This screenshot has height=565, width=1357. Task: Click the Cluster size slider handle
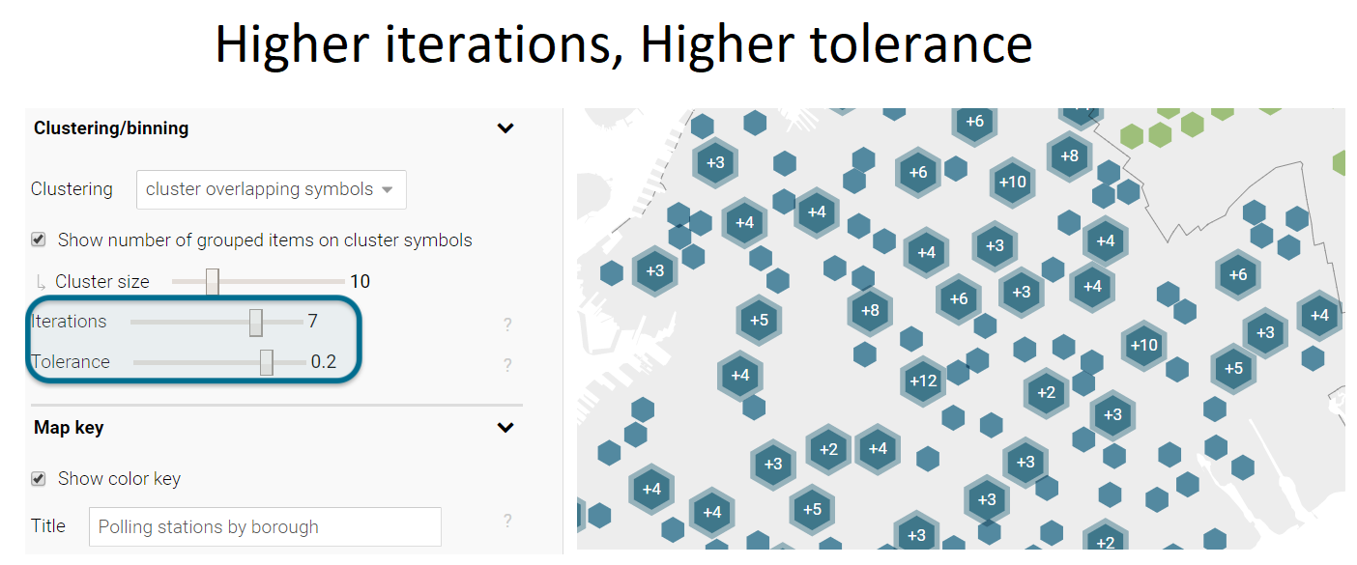[x=212, y=281]
